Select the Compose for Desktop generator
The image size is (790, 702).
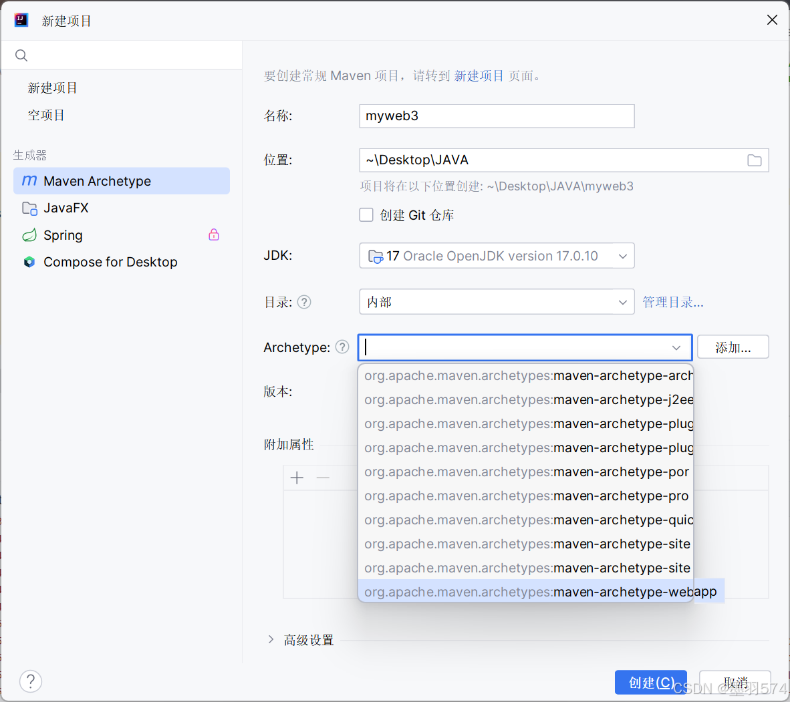pos(122,262)
